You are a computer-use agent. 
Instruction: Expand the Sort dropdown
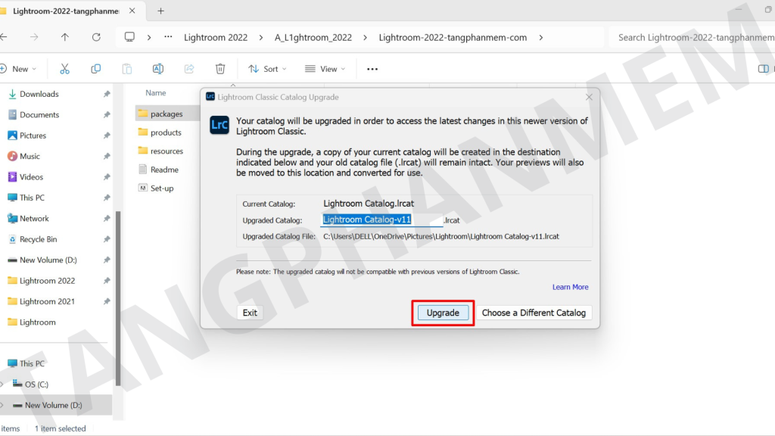[267, 69]
